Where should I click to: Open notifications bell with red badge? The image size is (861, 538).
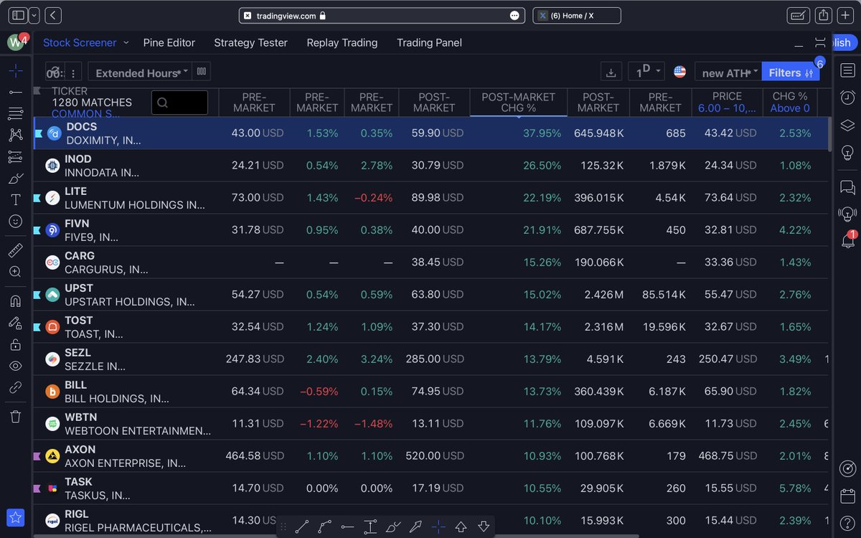847,240
